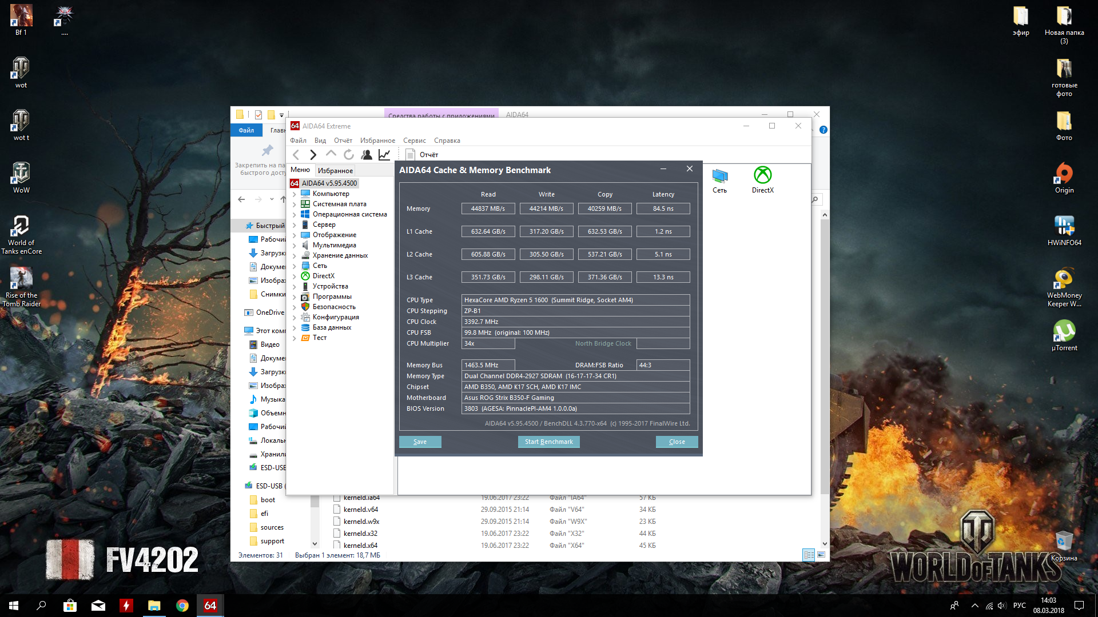Click the Explorer window vertical scrollbar
1098x617 pixels.
coord(824,354)
